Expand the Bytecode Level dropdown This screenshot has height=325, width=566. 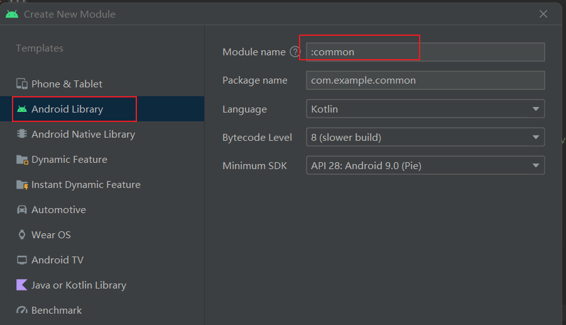coord(425,137)
